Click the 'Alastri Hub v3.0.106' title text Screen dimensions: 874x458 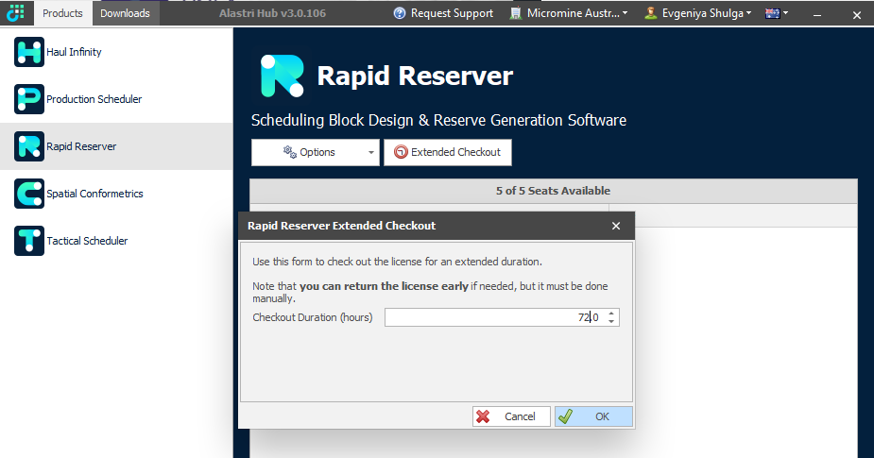tap(272, 13)
